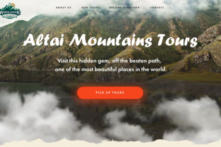The height and width of the screenshot is (147, 221).
Task: Click the word Mountains in the headline
Action: tap(110, 40)
